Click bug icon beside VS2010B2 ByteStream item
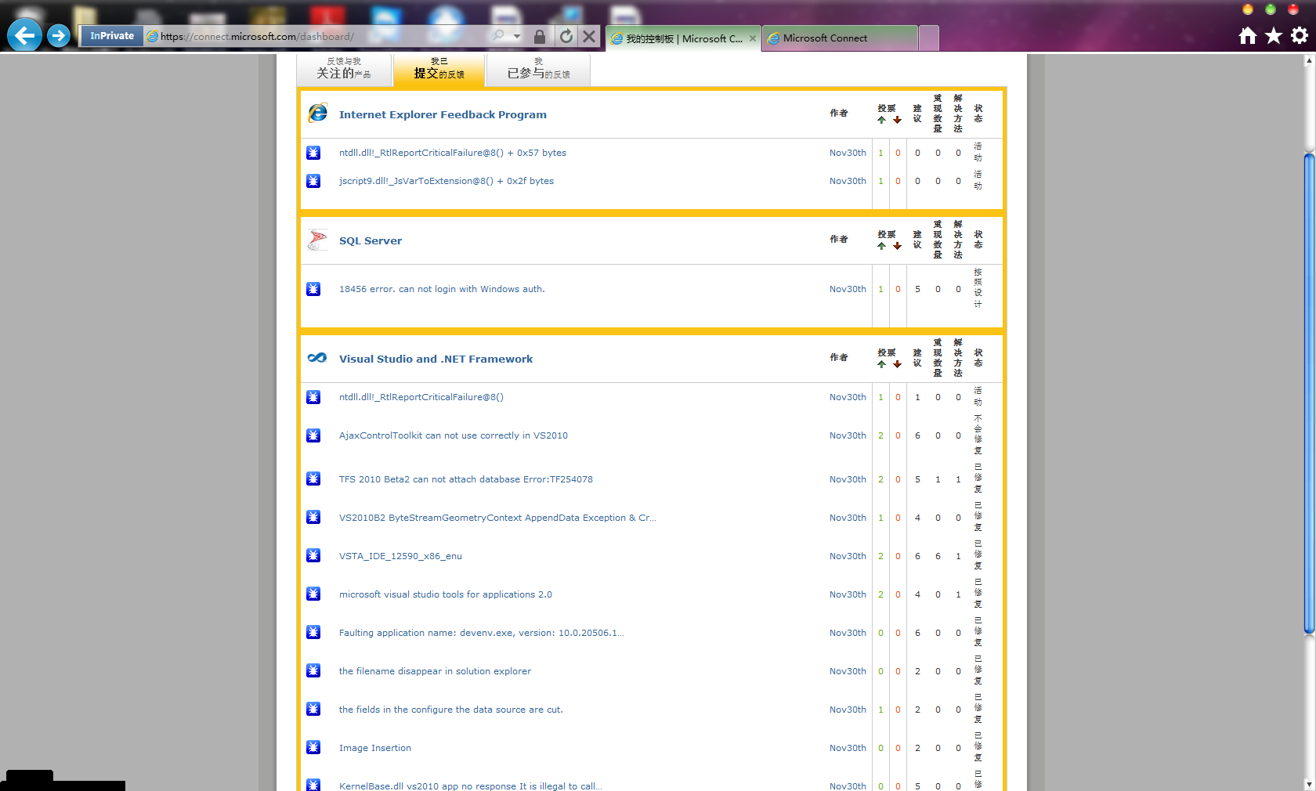Viewport: 1316px width, 791px height. tap(313, 517)
